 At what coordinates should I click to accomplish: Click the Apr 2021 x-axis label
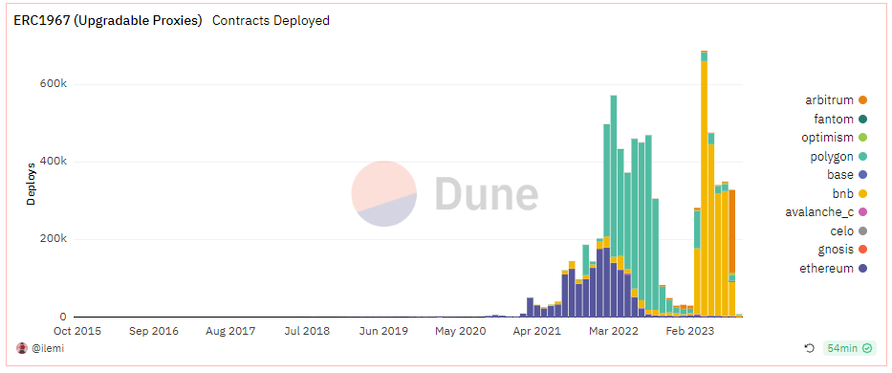point(537,331)
